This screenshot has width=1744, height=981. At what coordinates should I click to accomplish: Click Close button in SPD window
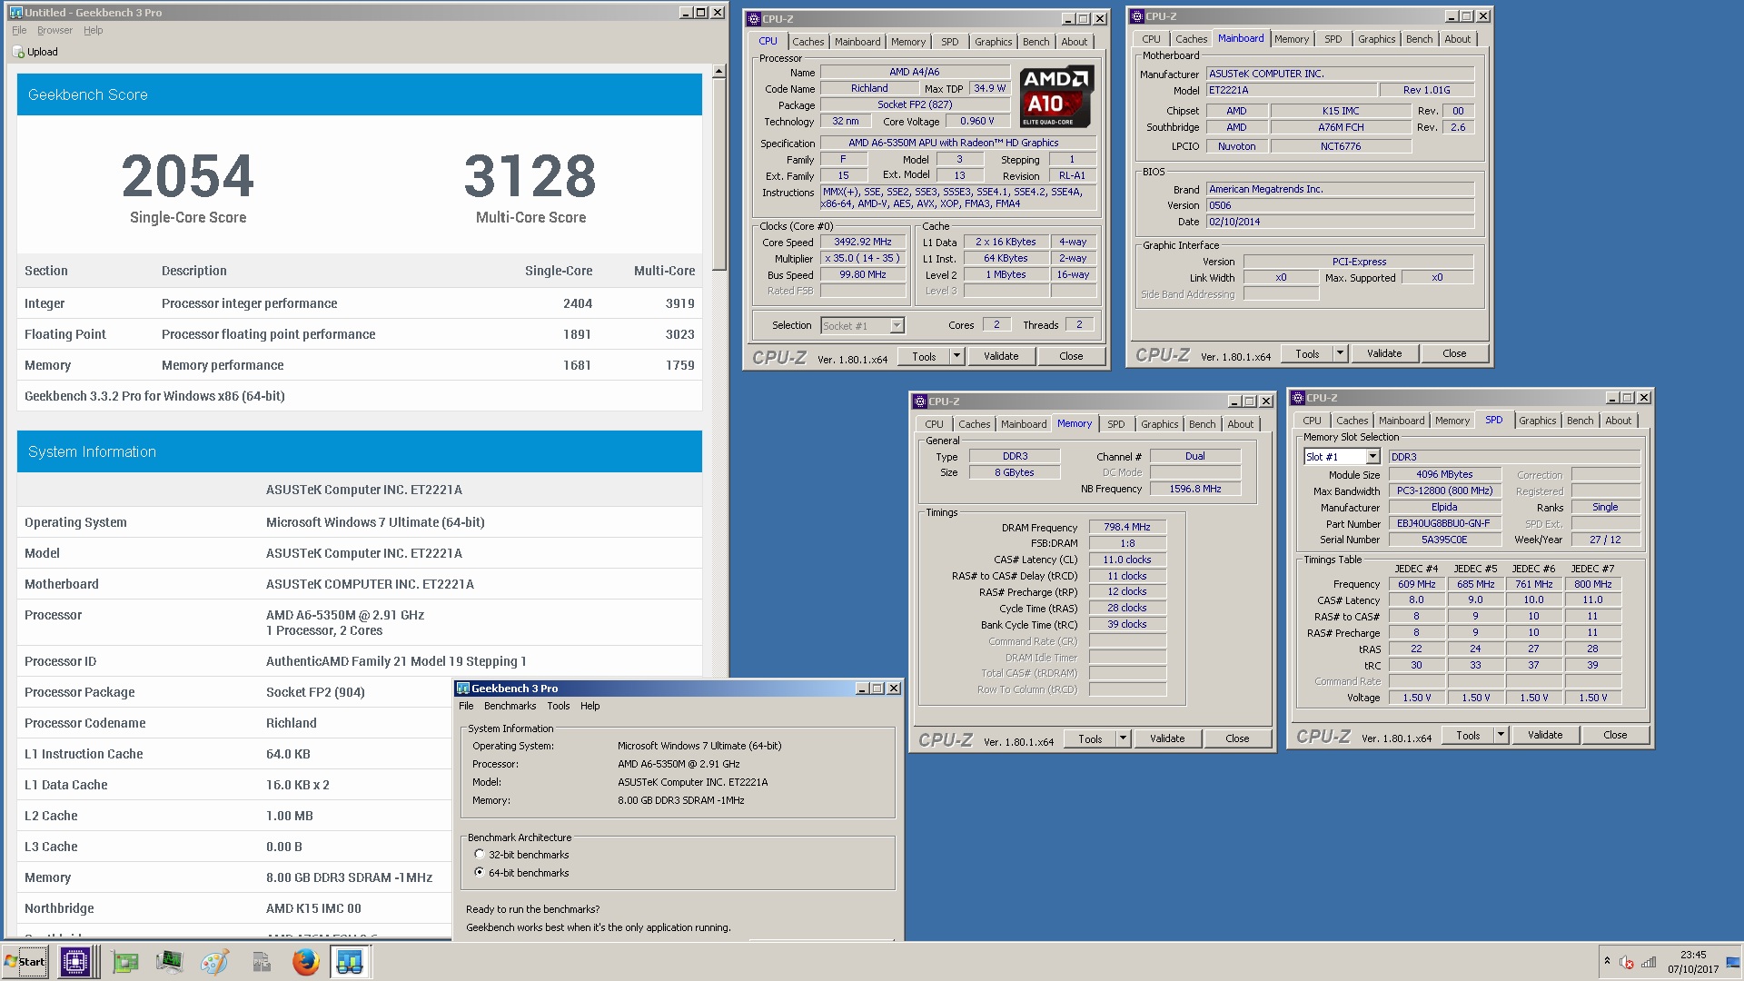click(x=1615, y=735)
